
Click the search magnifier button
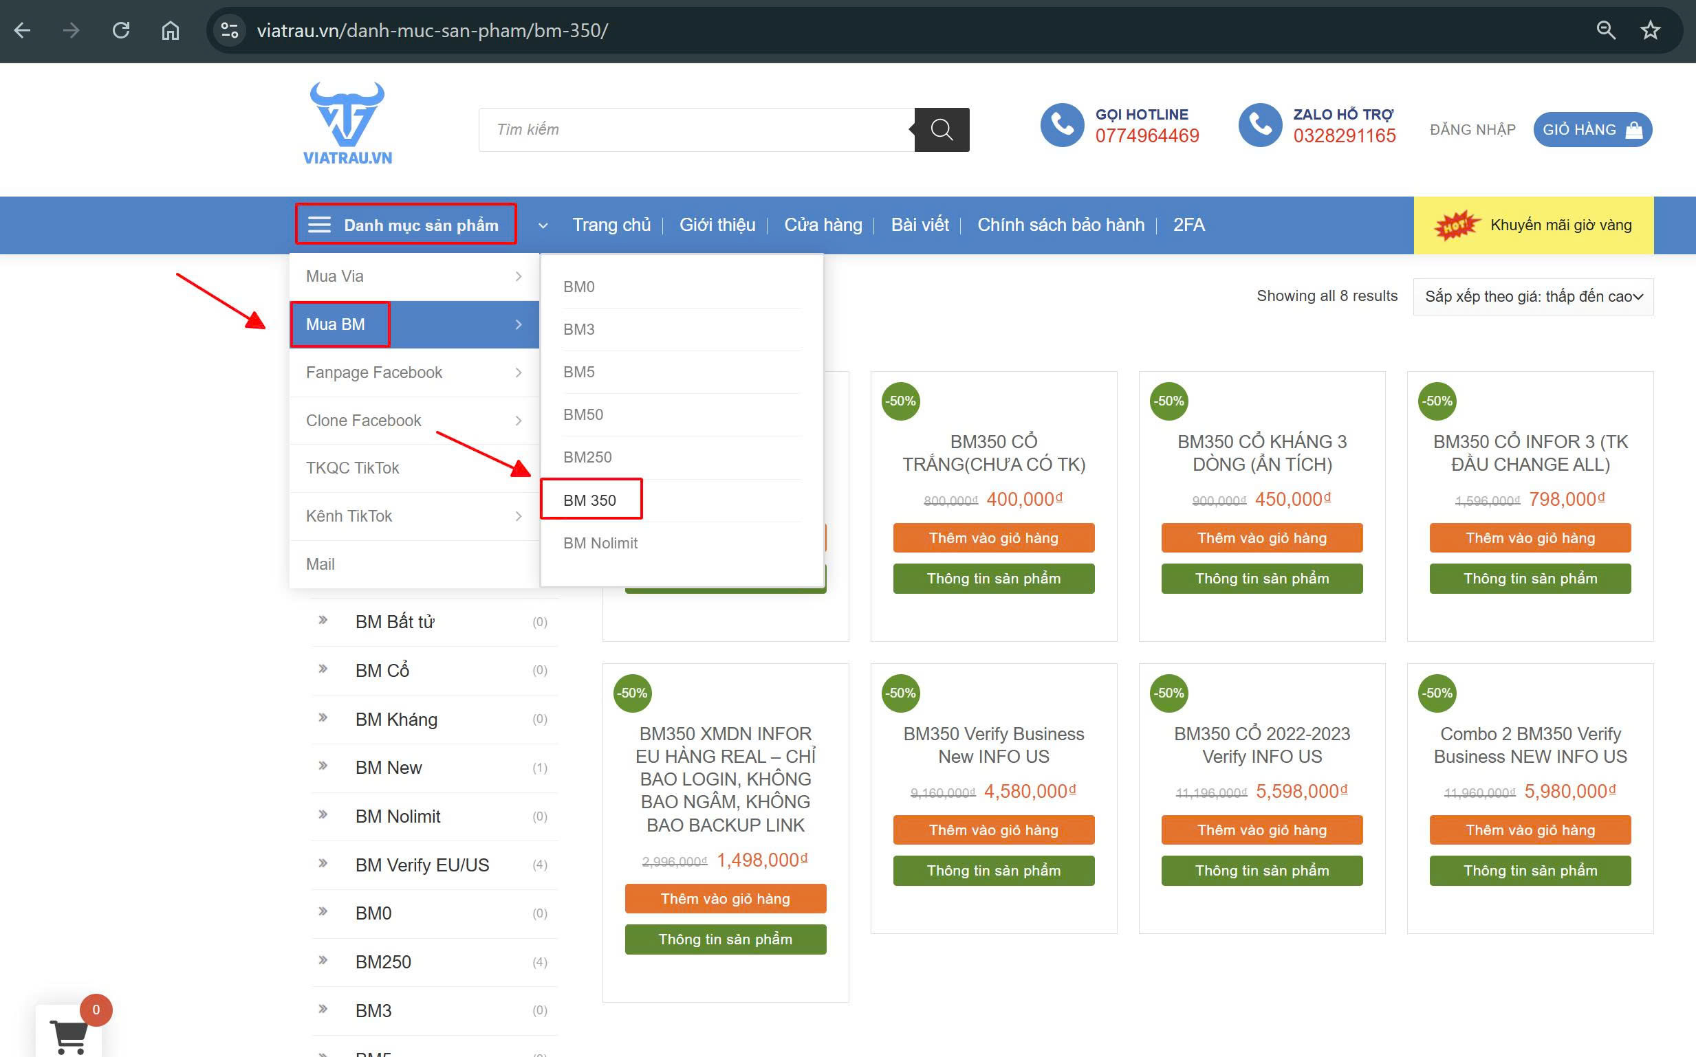[942, 129]
